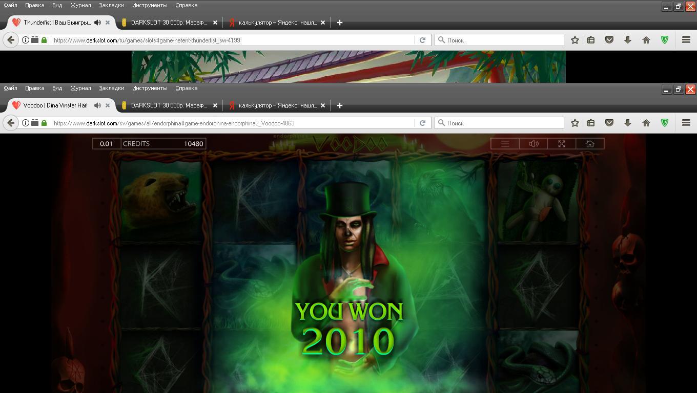Show site info icon in Thunderfist window
This screenshot has height=393, width=697.
(x=25, y=40)
